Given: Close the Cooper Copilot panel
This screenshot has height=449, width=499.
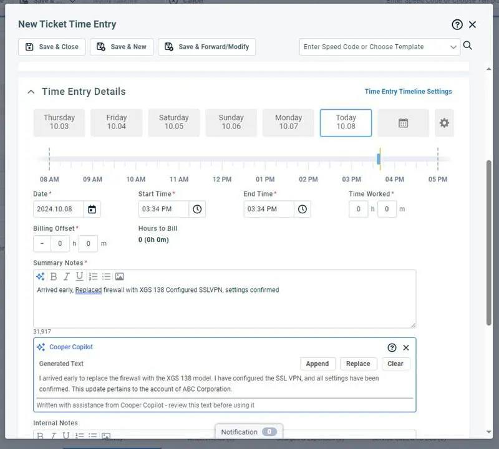Looking at the screenshot, I should click(x=406, y=347).
